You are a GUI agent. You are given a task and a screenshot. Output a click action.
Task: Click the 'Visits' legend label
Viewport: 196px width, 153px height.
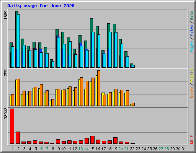[x=192, y=75]
